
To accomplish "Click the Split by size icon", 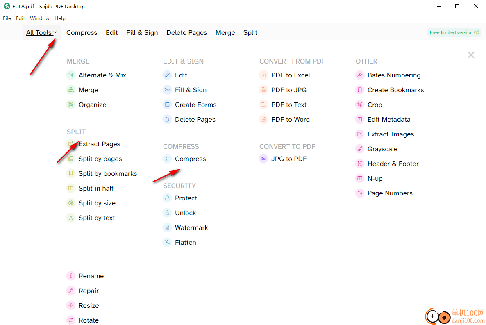I will click(x=71, y=203).
